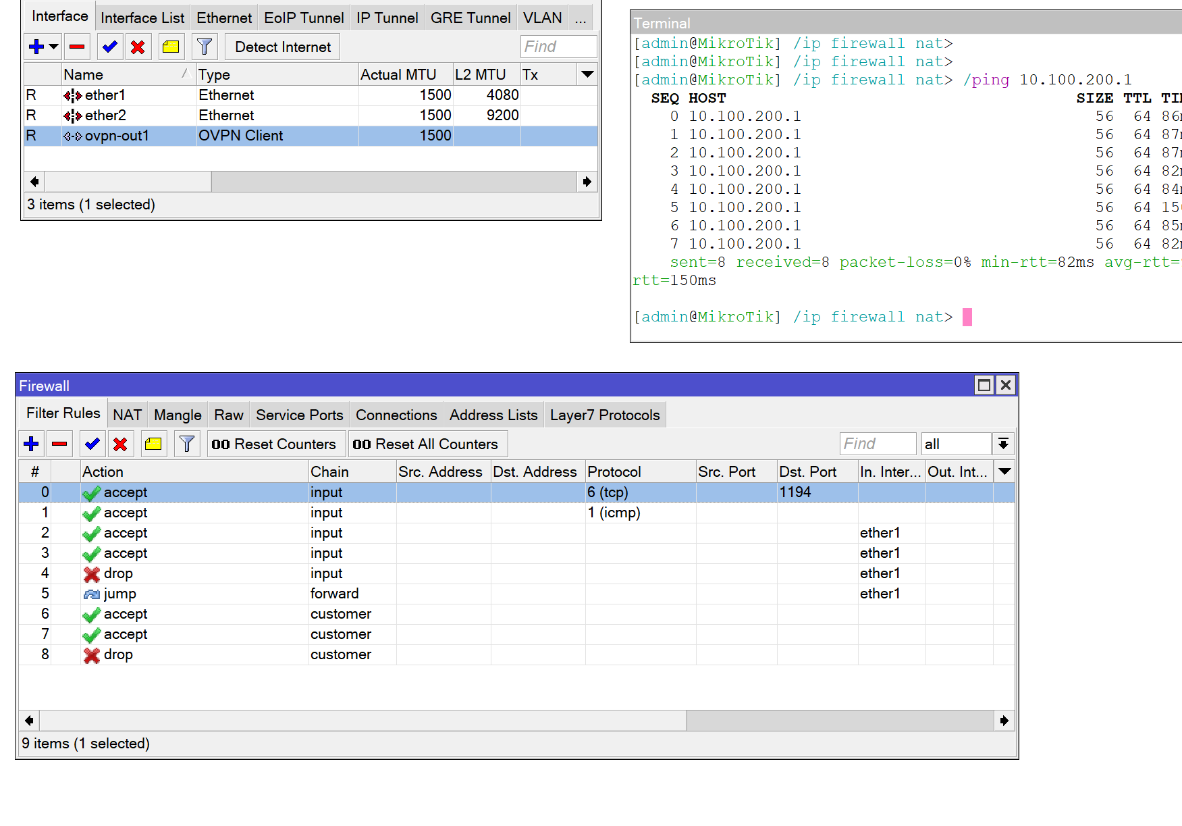Focus the Firewall Find field
This screenshot has height=826, width=1182.
tap(878, 444)
